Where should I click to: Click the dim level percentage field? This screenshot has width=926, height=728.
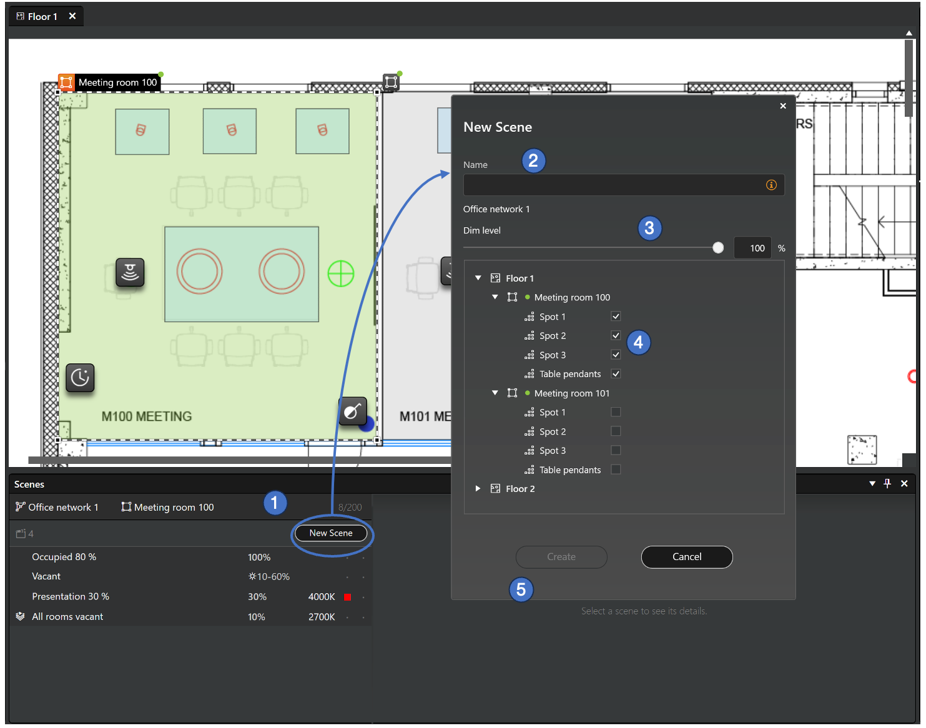753,248
